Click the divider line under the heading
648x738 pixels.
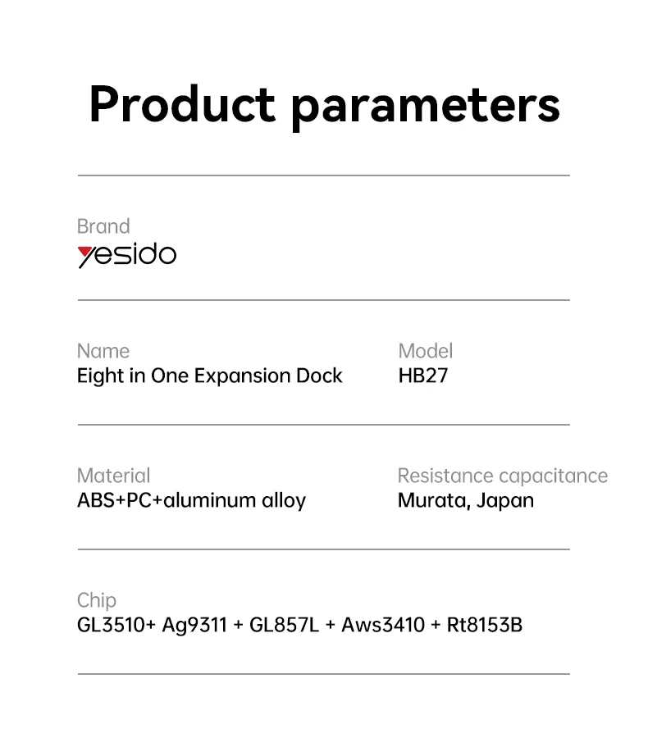(323, 175)
